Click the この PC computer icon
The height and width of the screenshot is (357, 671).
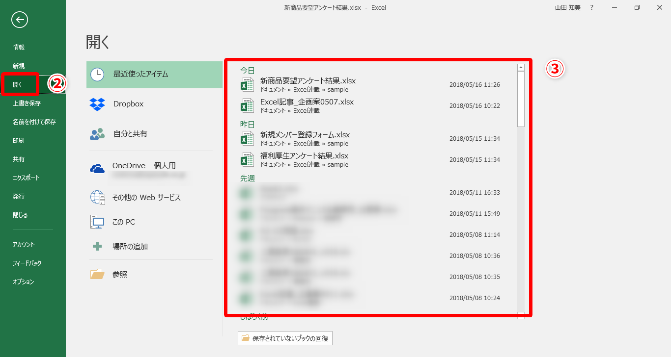97,222
